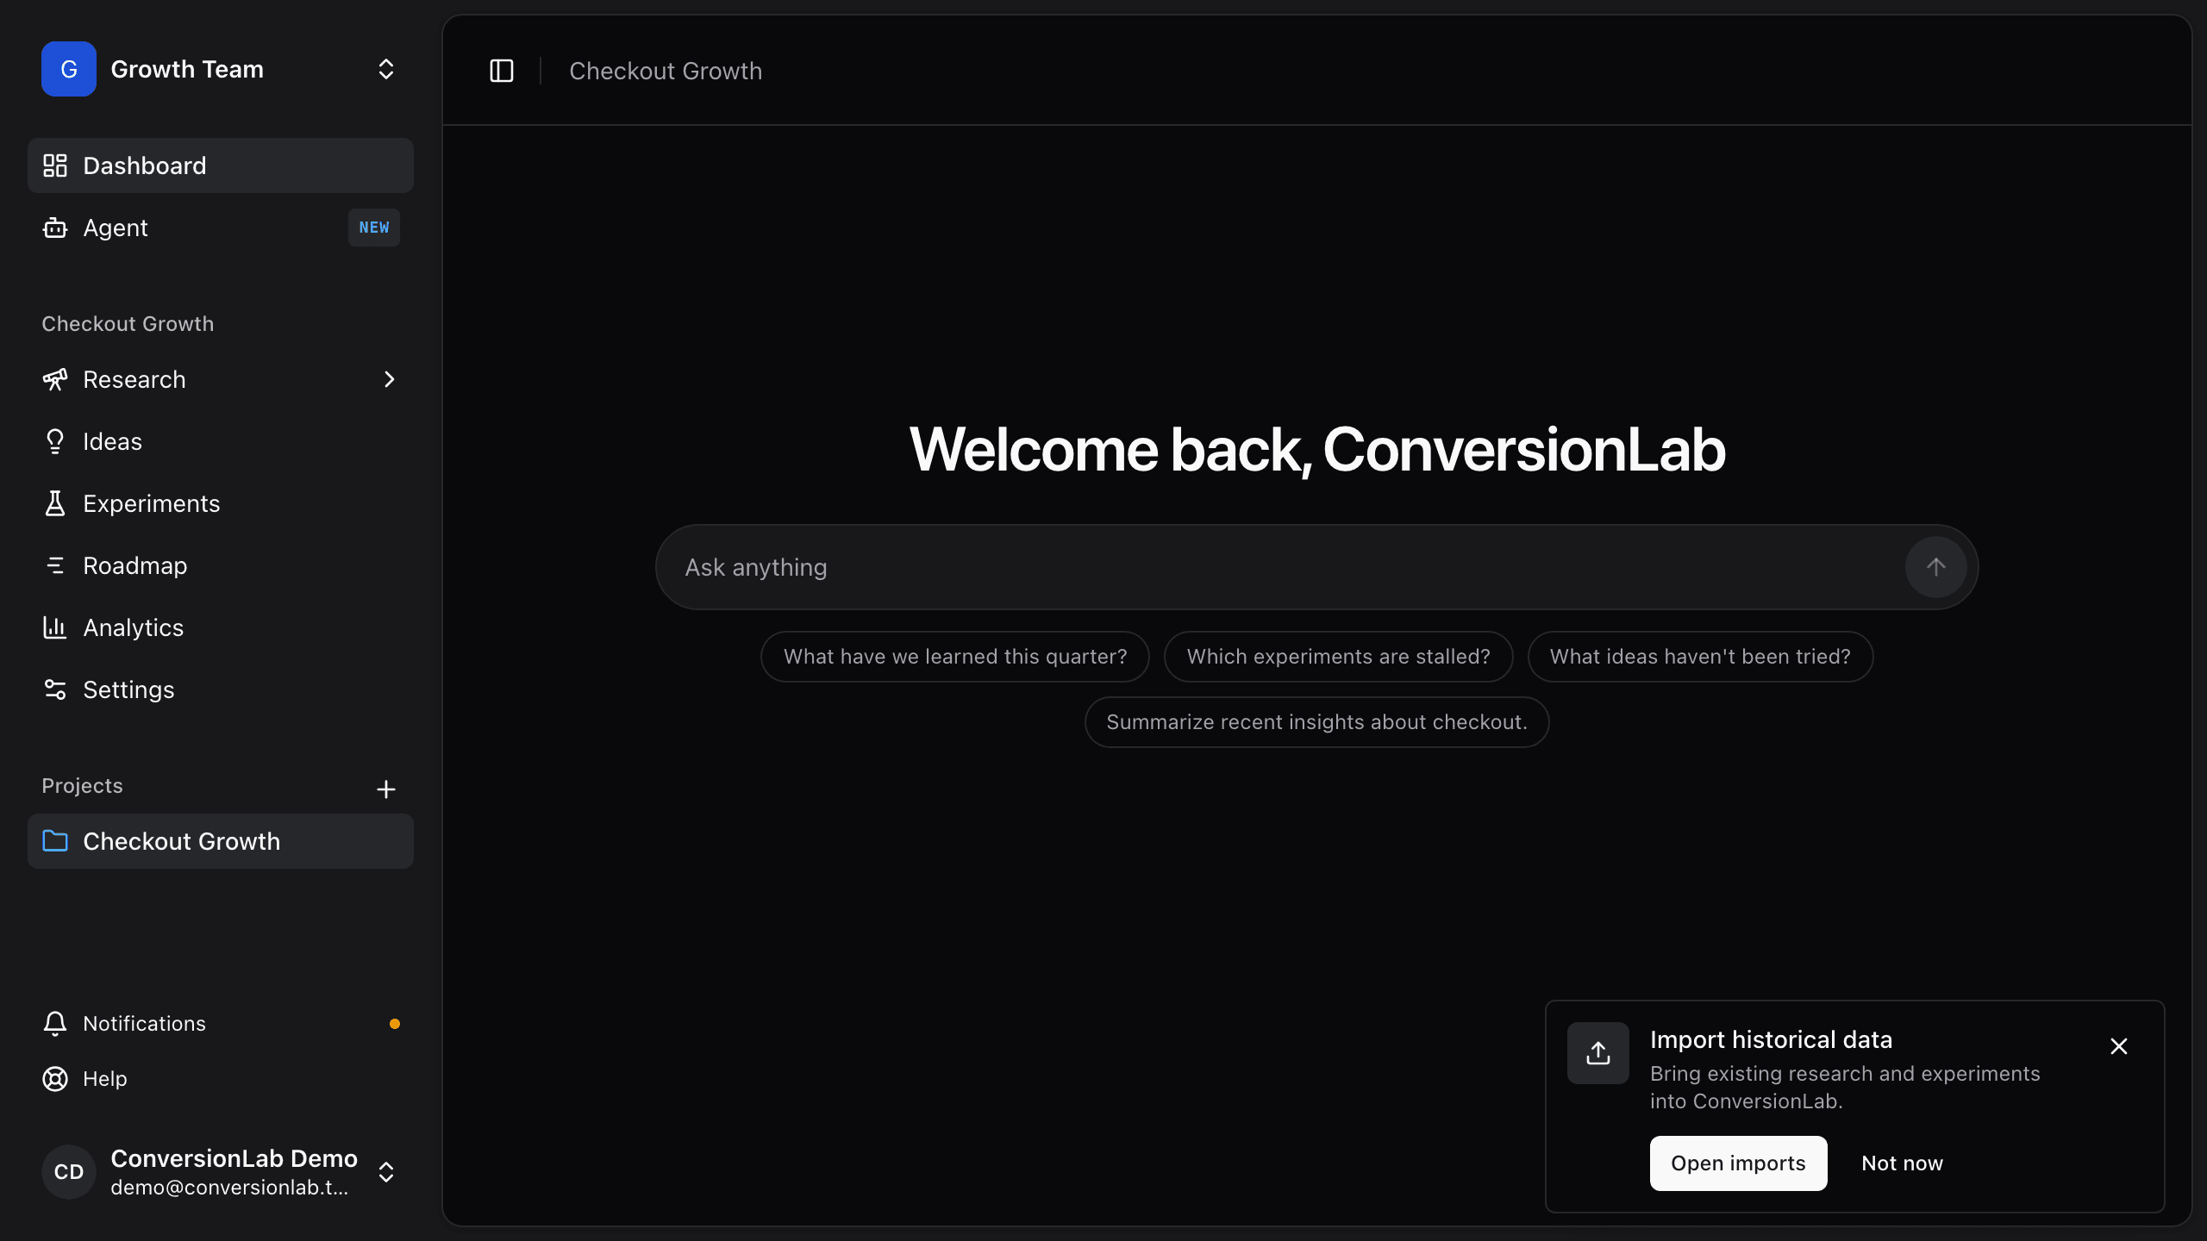The height and width of the screenshot is (1241, 2207).
Task: Click the Experiments flask icon
Action: 55,503
